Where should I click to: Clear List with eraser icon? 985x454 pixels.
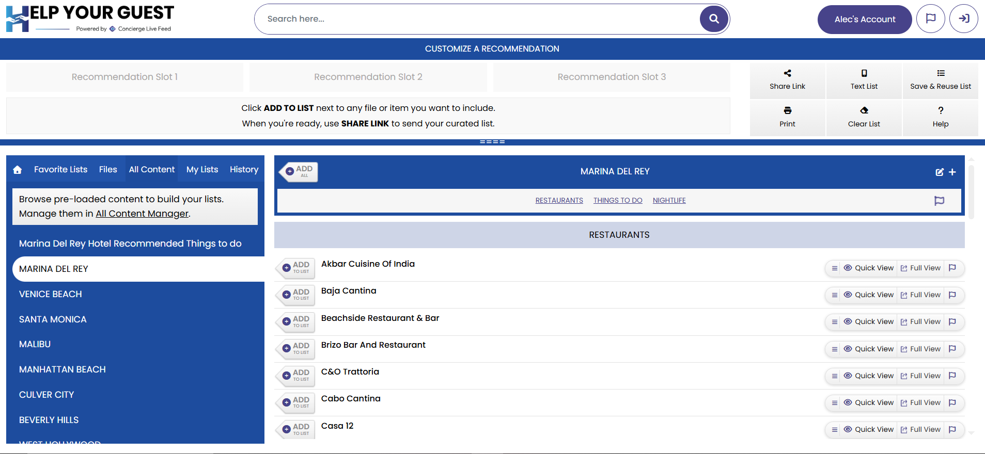pyautogui.click(x=864, y=118)
